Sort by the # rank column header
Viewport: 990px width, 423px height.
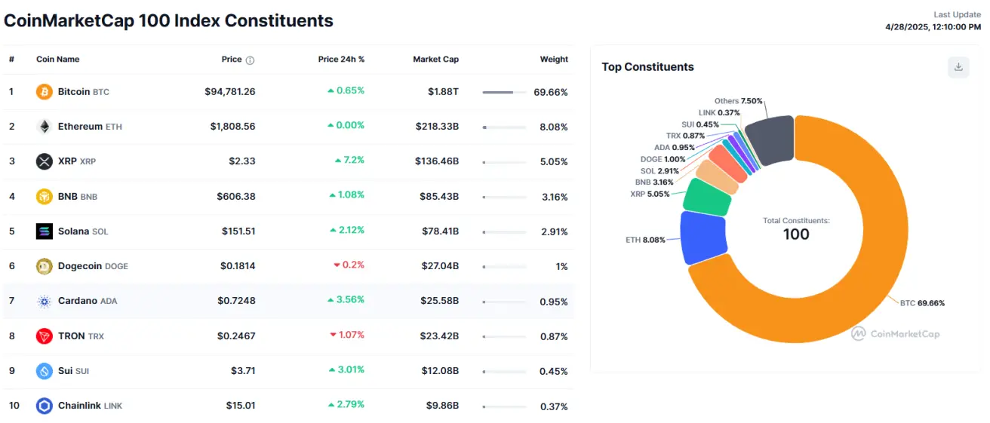(x=11, y=60)
